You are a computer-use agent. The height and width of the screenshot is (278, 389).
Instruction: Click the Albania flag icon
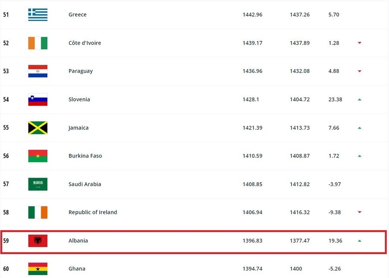(38, 241)
